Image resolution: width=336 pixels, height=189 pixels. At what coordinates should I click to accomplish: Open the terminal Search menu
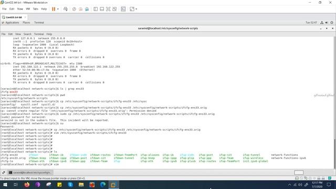pos(27,34)
